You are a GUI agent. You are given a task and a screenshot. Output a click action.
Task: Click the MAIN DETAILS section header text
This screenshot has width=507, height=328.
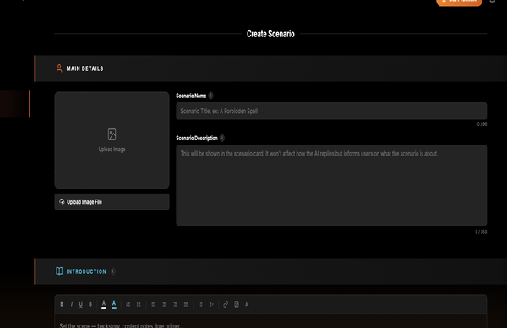[84, 68]
